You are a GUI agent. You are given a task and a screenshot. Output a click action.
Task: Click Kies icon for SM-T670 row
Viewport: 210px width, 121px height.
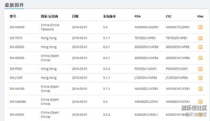[200, 38]
